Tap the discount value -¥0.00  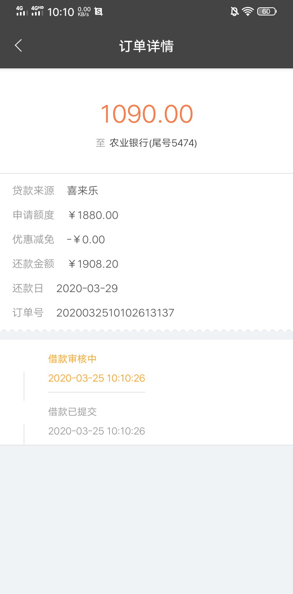coord(86,240)
